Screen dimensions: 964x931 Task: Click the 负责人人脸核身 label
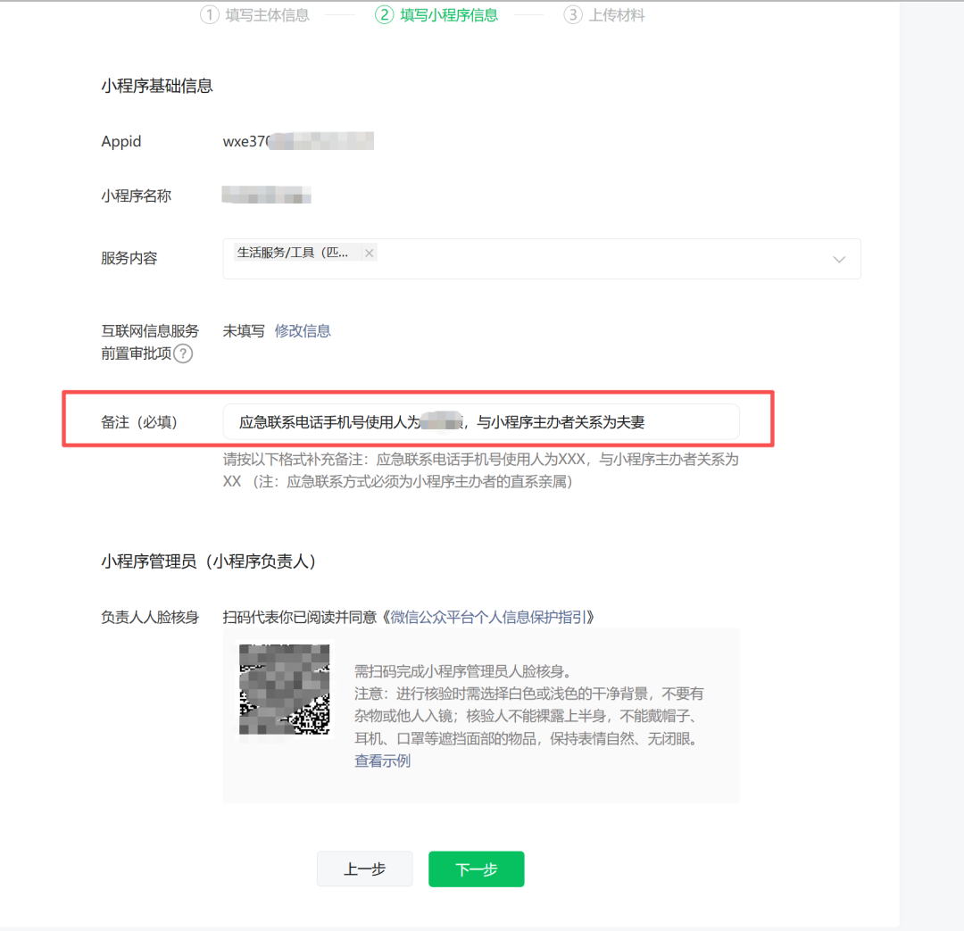tap(150, 618)
